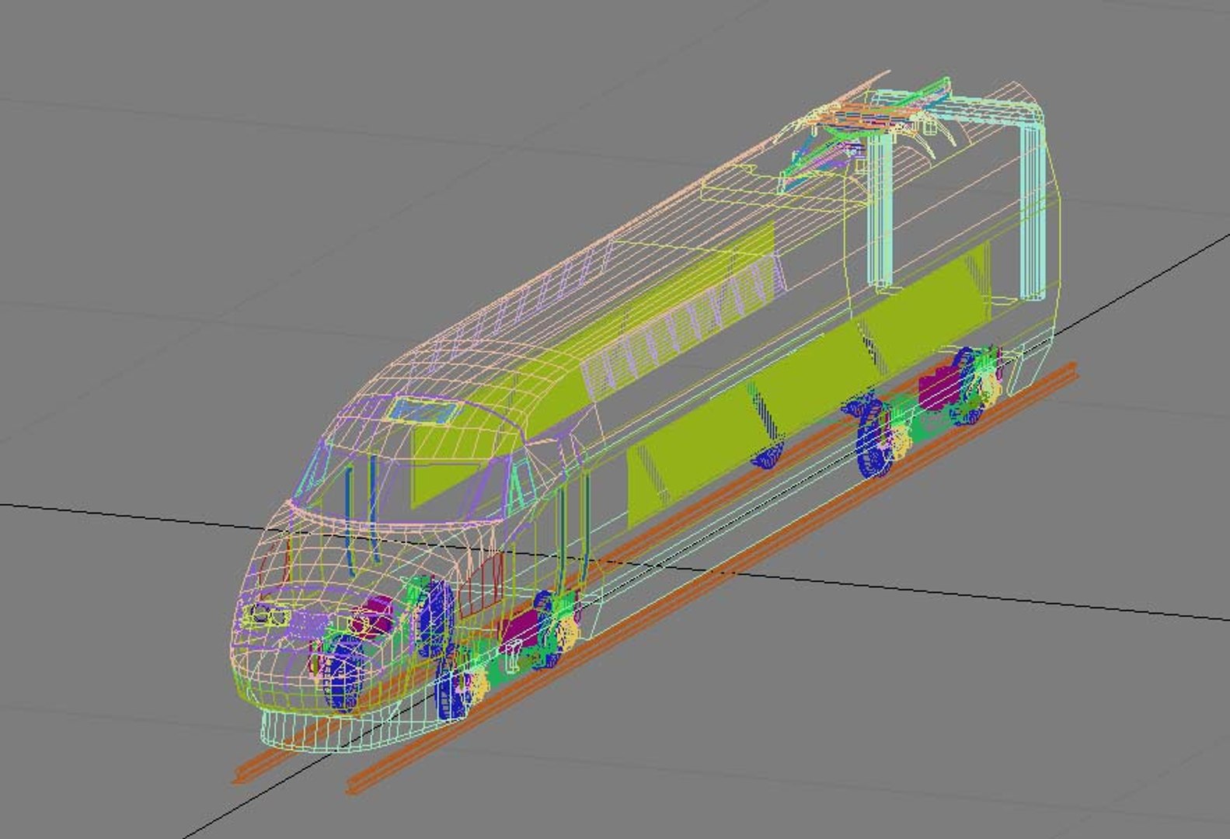1230x839 pixels.
Task: Pick the blue roof hatch above the windshield
Action: pyautogui.click(x=423, y=411)
